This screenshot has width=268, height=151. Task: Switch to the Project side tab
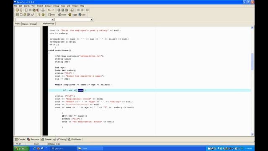(x=18, y=24)
